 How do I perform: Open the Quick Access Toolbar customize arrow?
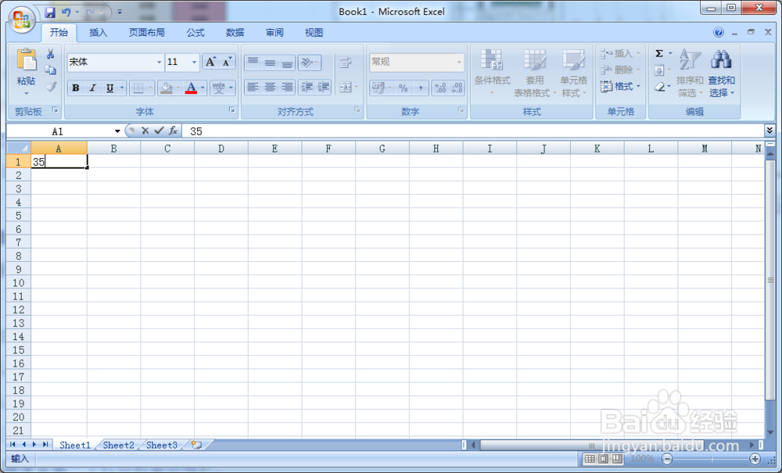[x=120, y=12]
